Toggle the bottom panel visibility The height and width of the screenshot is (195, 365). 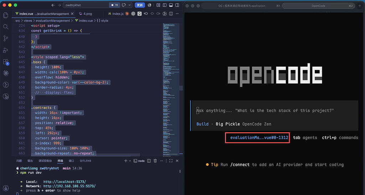point(171,5)
